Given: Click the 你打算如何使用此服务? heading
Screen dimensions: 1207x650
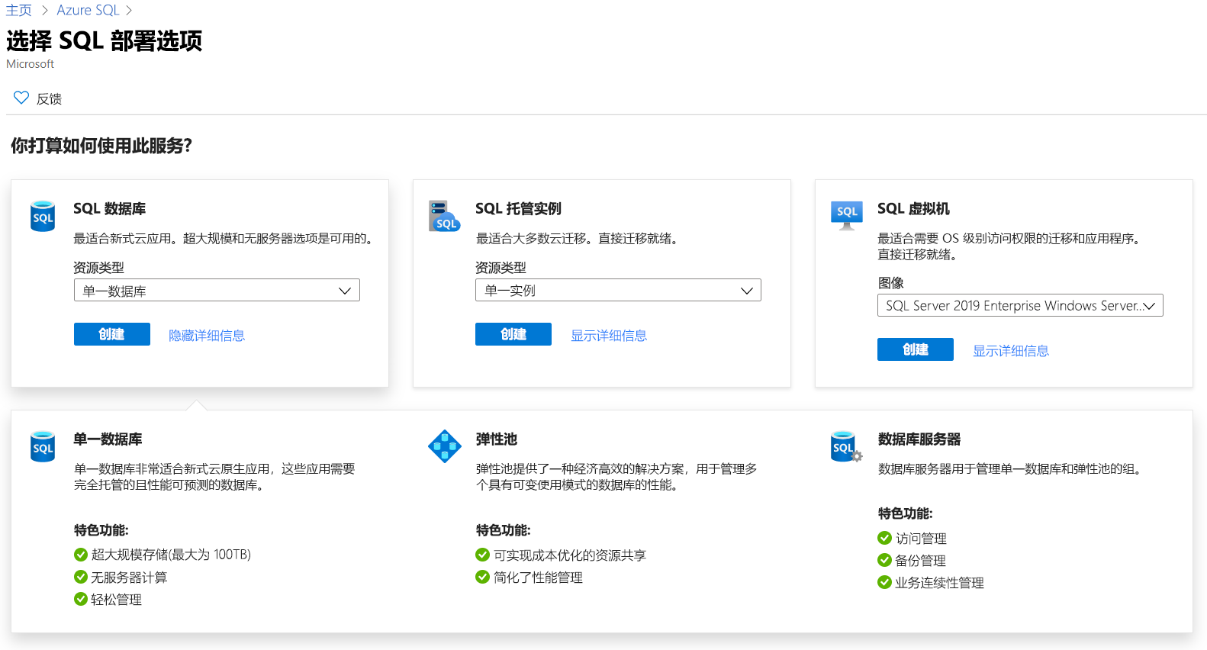Looking at the screenshot, I should 101,146.
